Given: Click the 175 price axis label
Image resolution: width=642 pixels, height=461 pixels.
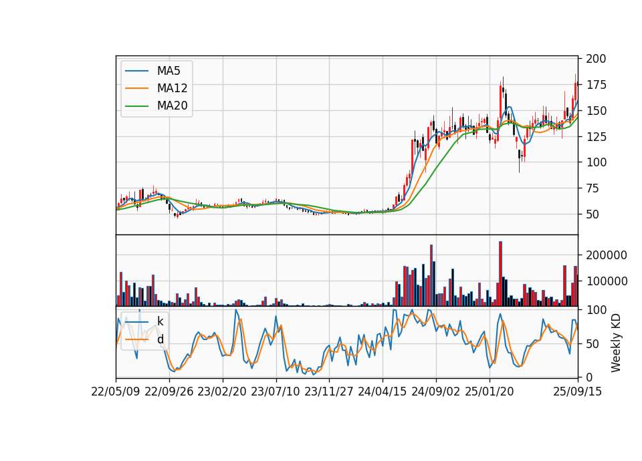Looking at the screenshot, I should pyautogui.click(x=596, y=85).
